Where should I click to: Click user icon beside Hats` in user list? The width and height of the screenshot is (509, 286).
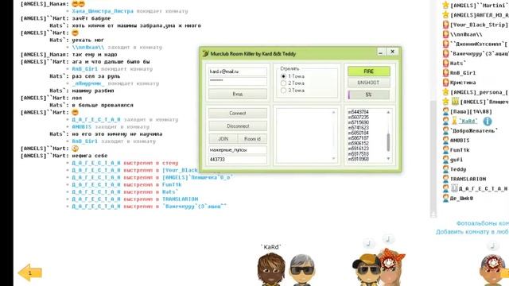(445, 63)
